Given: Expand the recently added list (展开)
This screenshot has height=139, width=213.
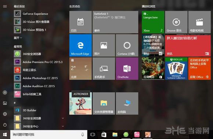Looking at the screenshot, I should tap(18, 38).
